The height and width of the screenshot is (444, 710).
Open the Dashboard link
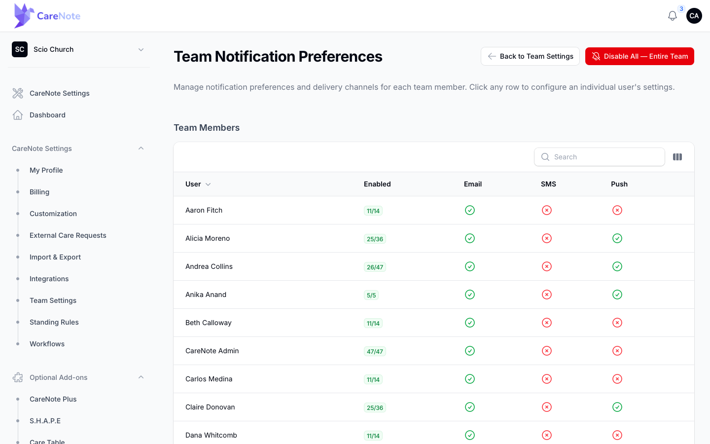click(x=47, y=115)
